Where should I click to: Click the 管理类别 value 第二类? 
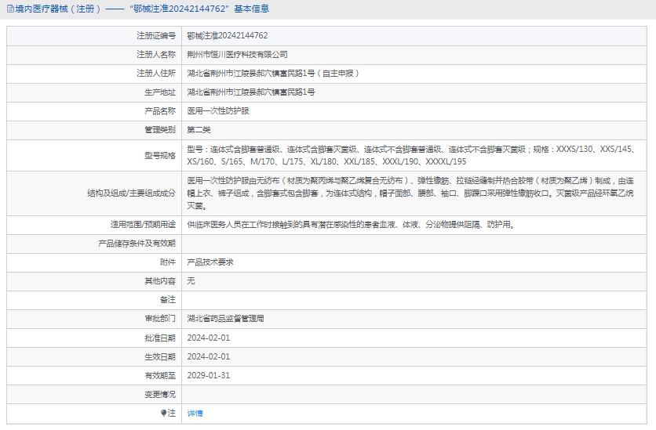[199, 130]
